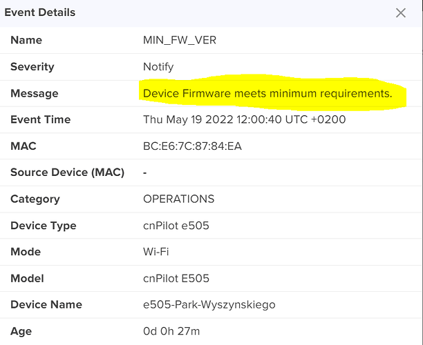The image size is (423, 345).
Task: Select the MIN_FW_VER name value
Action: click(180, 40)
